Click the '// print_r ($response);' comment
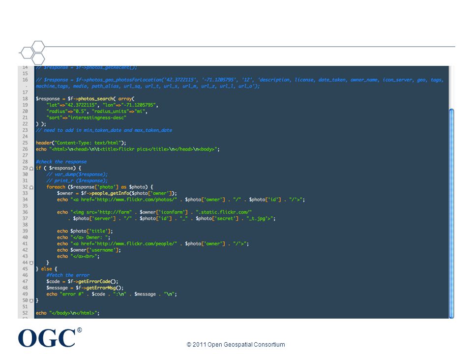This screenshot has height=354, width=472. tap(77, 180)
